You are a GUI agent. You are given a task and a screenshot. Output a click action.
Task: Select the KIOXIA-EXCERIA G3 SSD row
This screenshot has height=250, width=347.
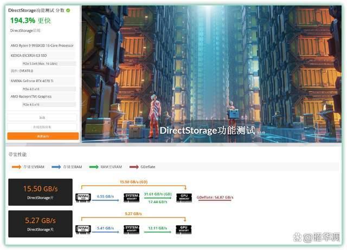pyautogui.click(x=42, y=55)
